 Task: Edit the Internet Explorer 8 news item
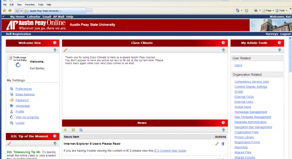(x=217, y=144)
